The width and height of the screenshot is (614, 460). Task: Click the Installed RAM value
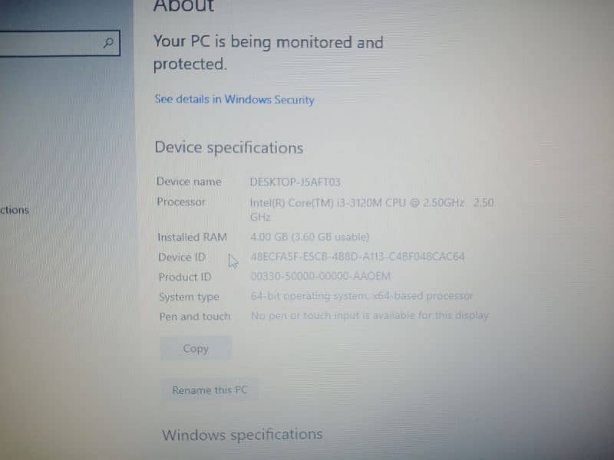[310, 237]
